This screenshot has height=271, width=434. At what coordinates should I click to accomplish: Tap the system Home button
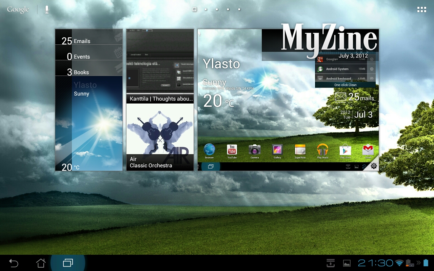[41, 263]
